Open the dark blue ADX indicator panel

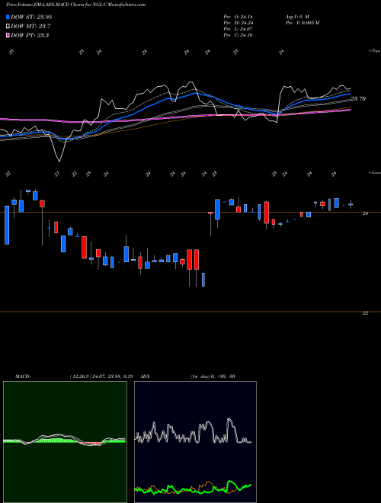(195, 442)
